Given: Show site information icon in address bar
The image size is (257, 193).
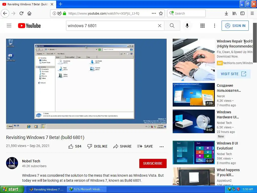Looking at the screenshot, I should point(54,14).
